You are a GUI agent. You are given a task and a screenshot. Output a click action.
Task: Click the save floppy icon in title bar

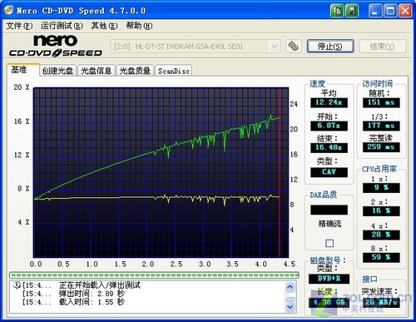tap(352, 11)
